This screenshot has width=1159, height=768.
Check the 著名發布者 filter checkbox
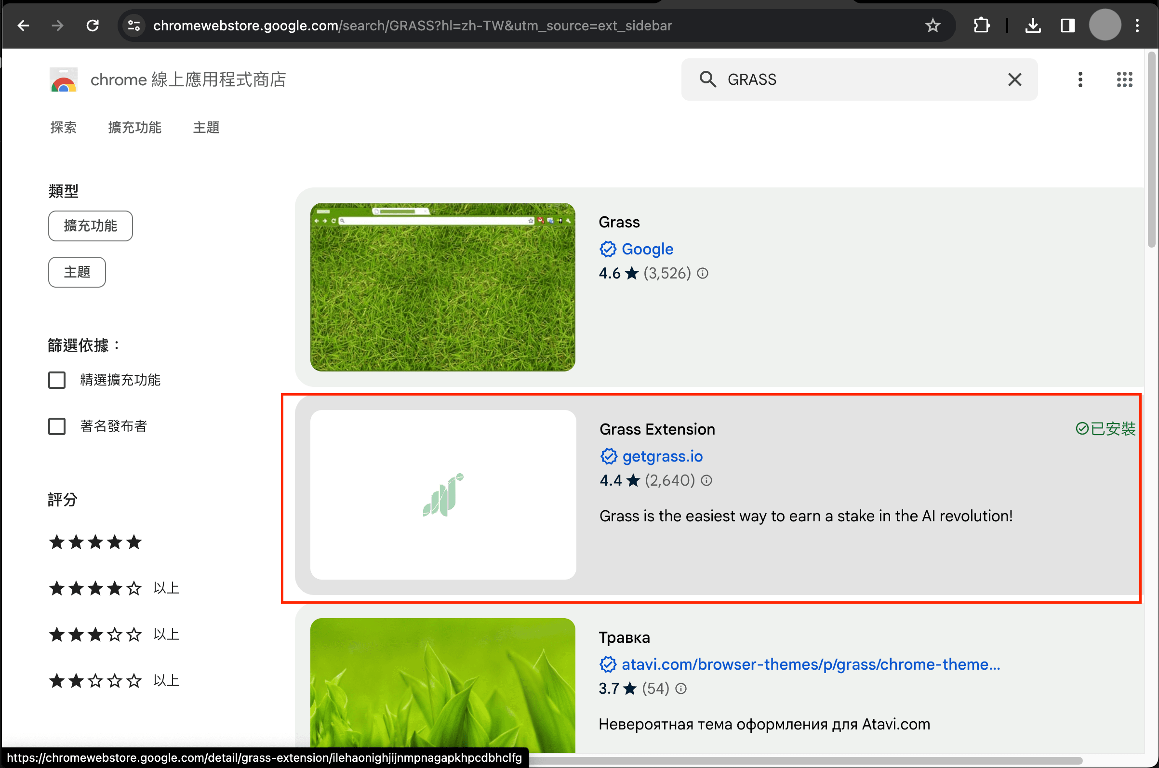click(x=57, y=426)
